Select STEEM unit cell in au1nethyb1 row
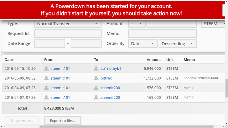This screenshot has width=228, height=128. 172,69
